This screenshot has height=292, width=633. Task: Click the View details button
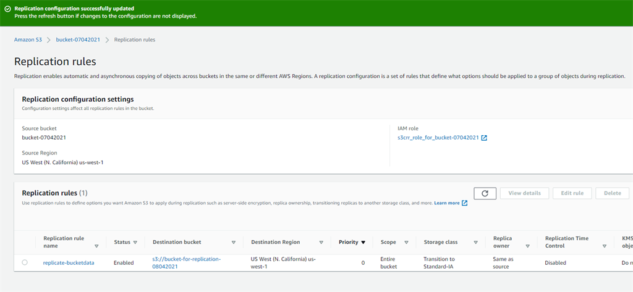point(524,193)
